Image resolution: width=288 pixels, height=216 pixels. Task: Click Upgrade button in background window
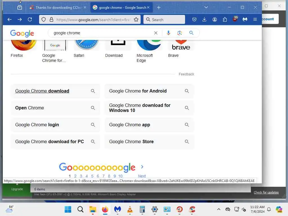(x=17, y=189)
